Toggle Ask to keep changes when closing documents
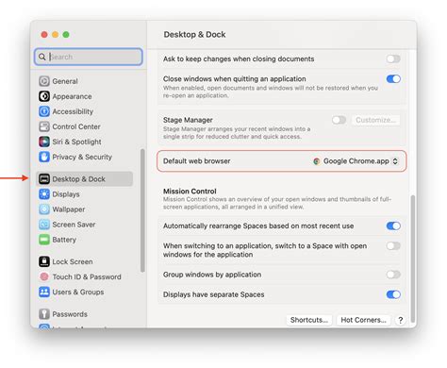 coord(393,59)
